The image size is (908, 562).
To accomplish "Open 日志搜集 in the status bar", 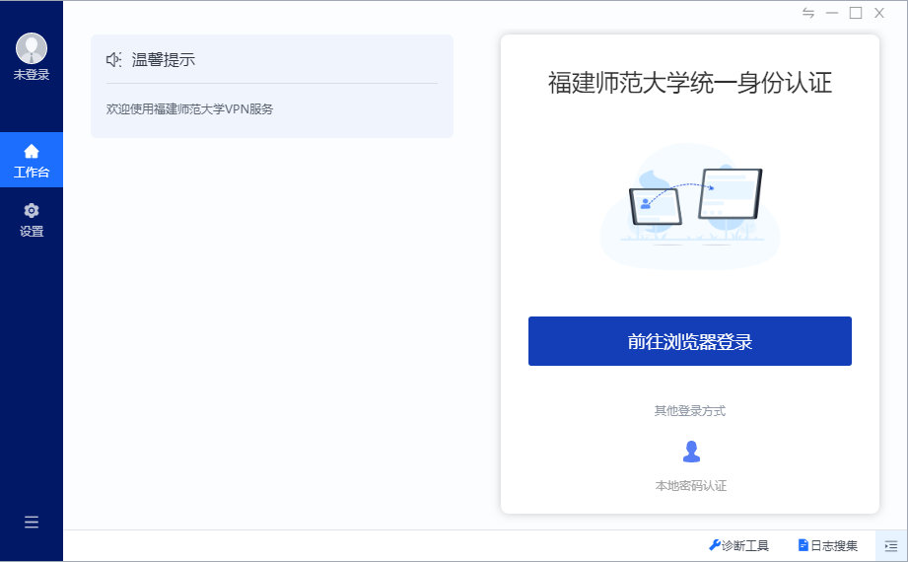I will [827, 545].
